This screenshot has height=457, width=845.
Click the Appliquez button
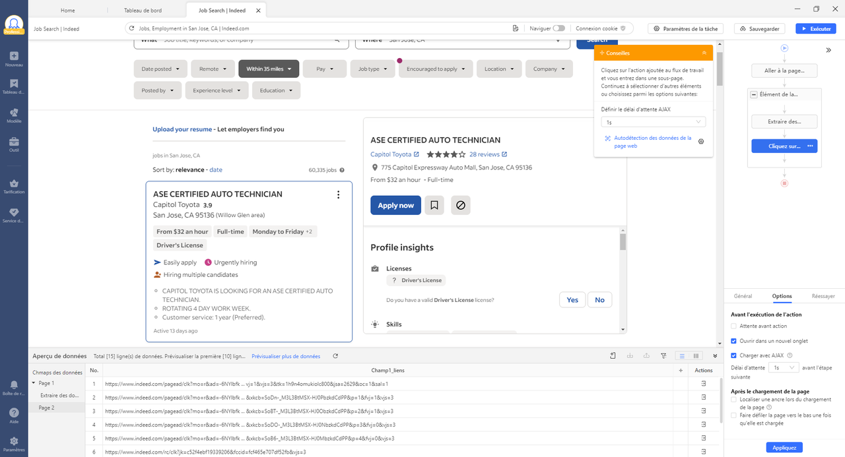(784, 448)
